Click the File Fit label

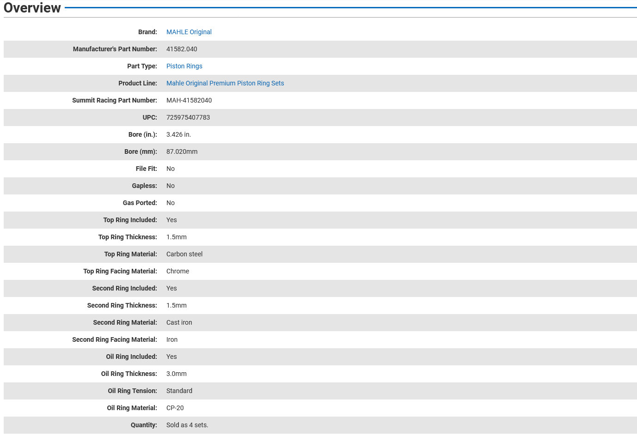point(146,169)
